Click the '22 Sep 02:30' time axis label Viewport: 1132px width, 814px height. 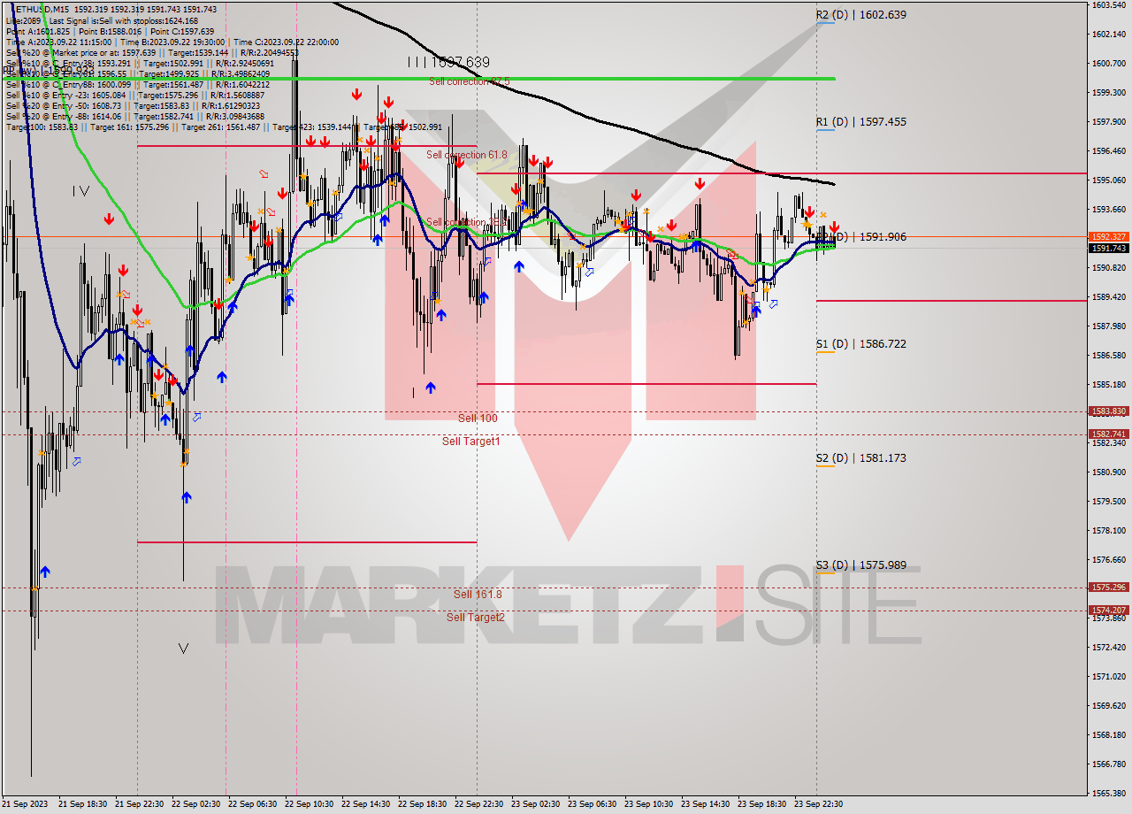click(x=195, y=804)
